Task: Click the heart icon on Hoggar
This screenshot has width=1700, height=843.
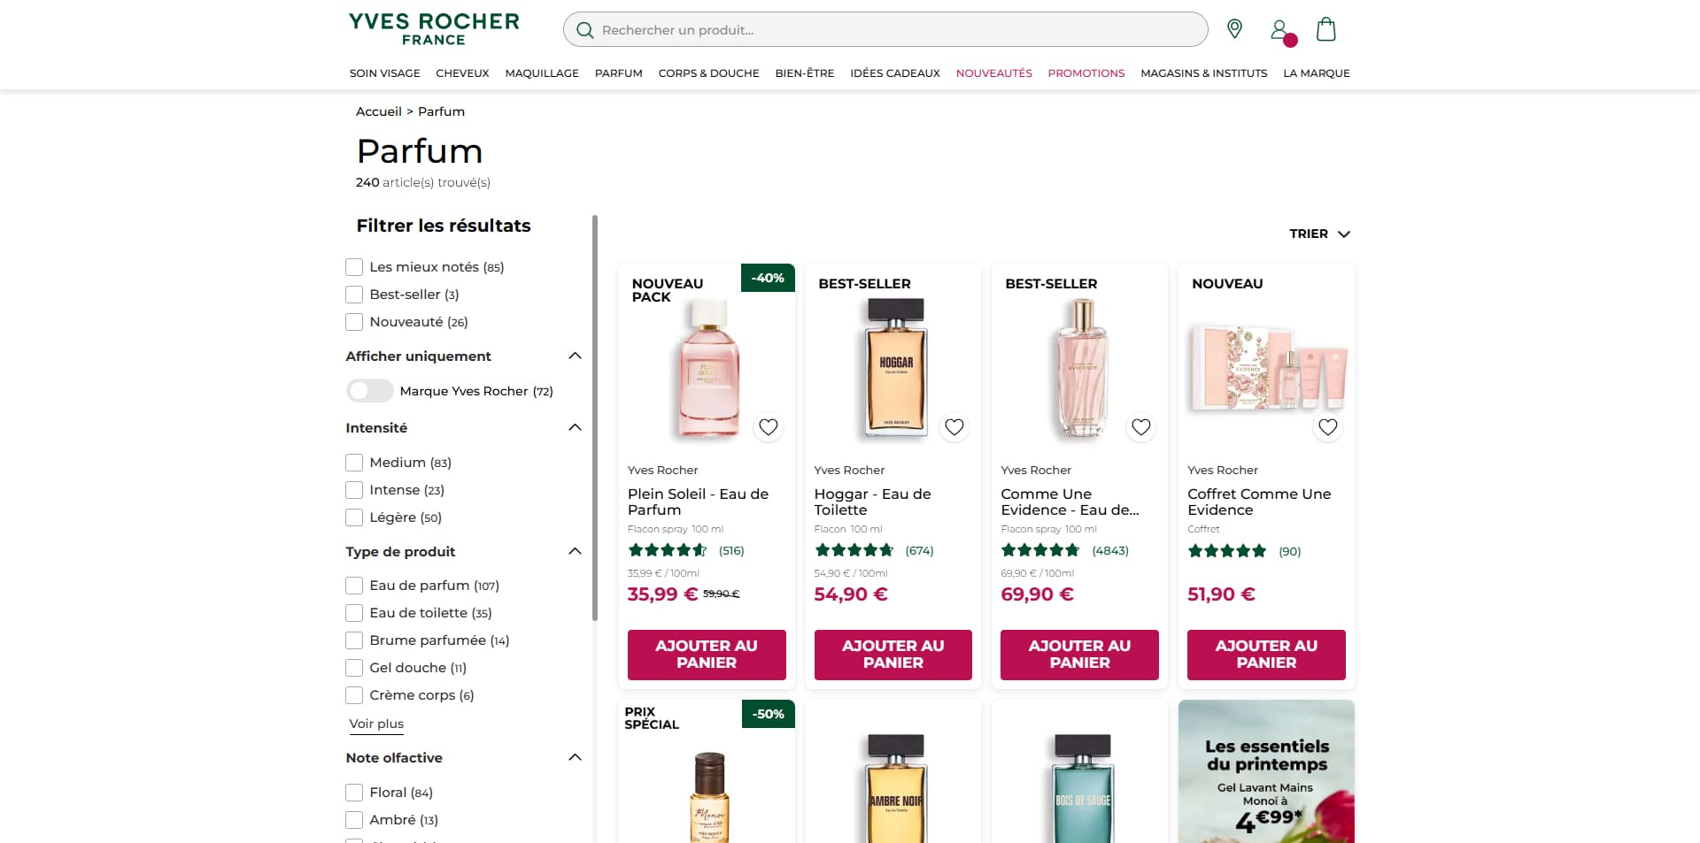Action: click(954, 427)
